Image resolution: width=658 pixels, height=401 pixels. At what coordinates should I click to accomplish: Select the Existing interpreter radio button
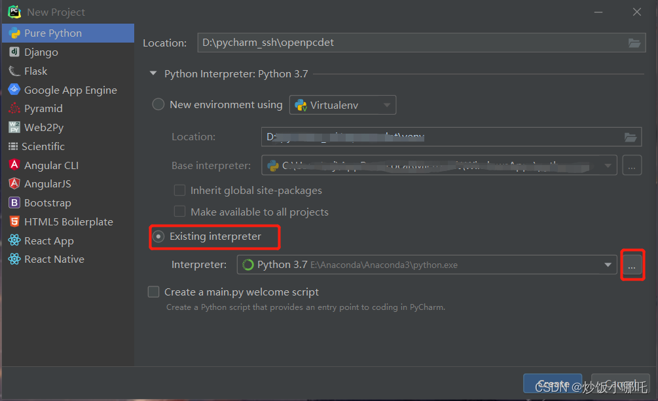158,237
